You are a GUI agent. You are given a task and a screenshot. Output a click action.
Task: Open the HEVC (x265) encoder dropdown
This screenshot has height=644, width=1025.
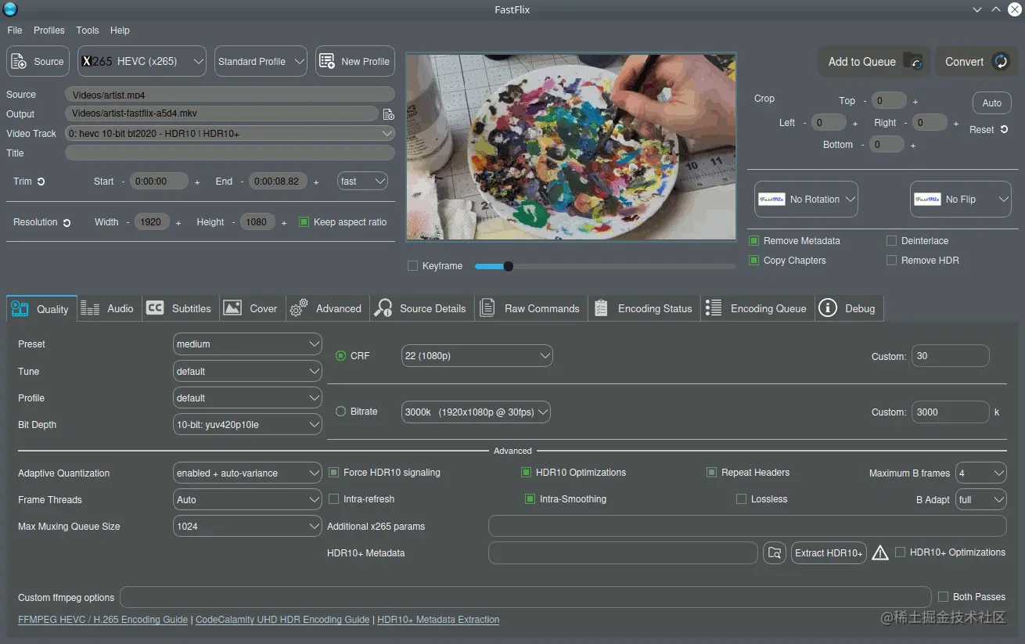click(x=142, y=61)
